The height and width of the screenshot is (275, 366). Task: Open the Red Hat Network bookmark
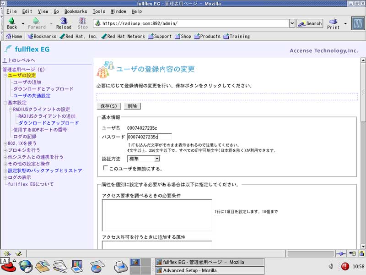click(123, 36)
